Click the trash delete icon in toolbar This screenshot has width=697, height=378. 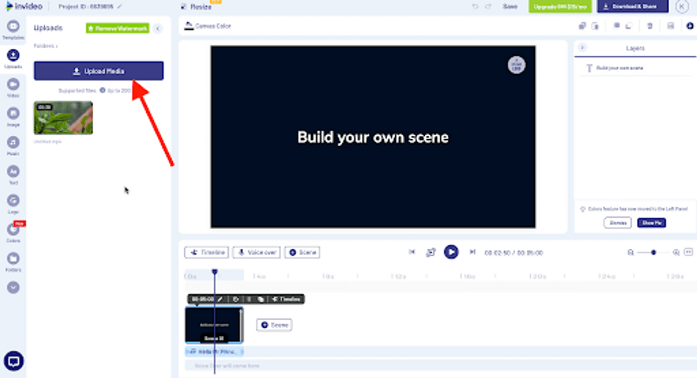[x=650, y=26]
